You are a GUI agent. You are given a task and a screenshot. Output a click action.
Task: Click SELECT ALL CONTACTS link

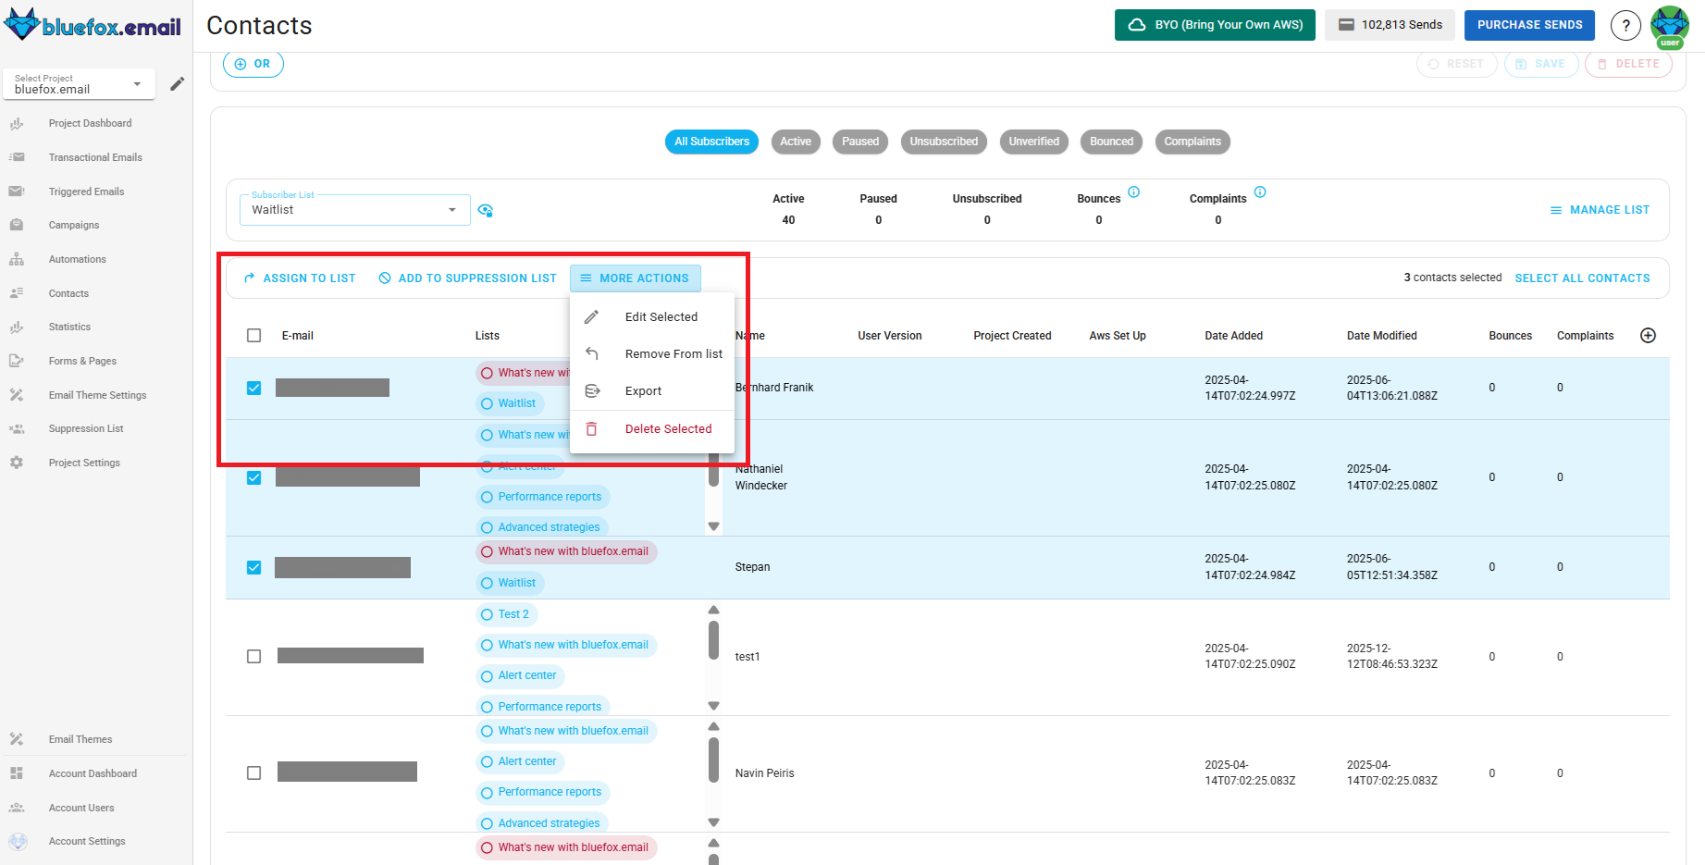[x=1582, y=278]
